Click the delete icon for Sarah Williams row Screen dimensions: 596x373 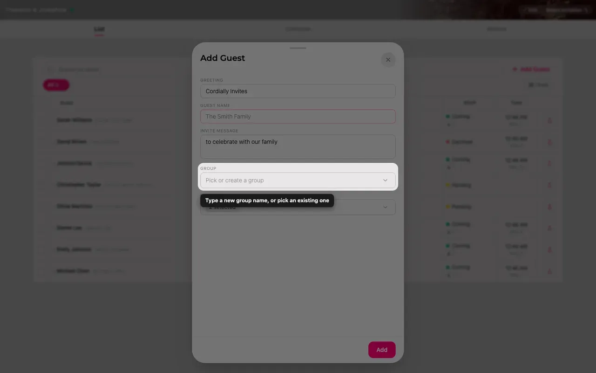click(549, 120)
